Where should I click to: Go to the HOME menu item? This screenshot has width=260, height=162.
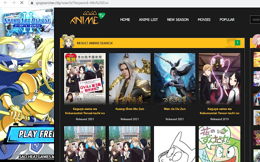click(125, 20)
